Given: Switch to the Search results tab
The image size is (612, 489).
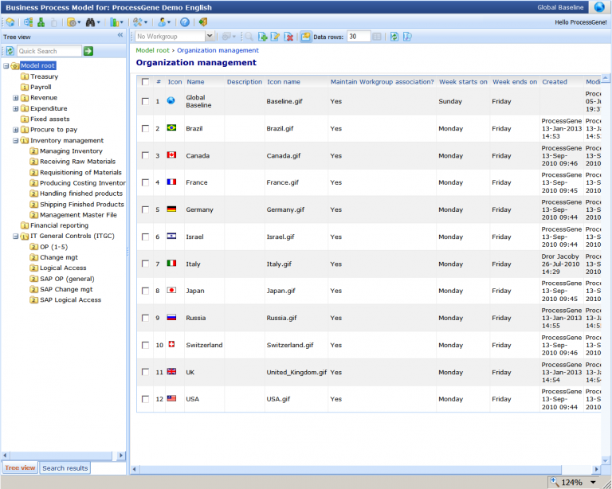Looking at the screenshot, I should pos(65,468).
